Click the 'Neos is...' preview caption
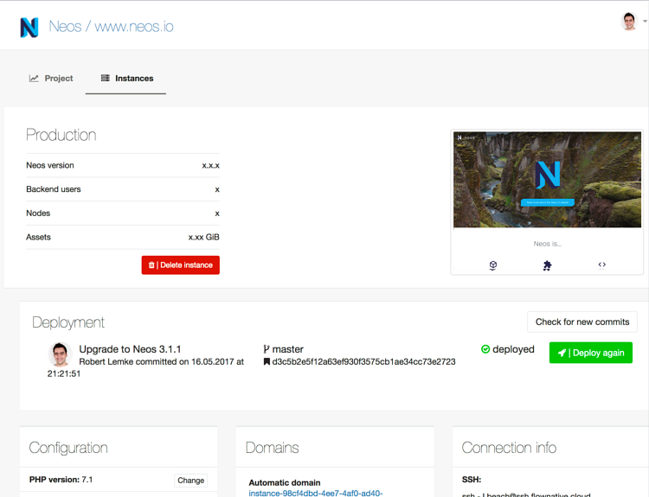 point(547,244)
